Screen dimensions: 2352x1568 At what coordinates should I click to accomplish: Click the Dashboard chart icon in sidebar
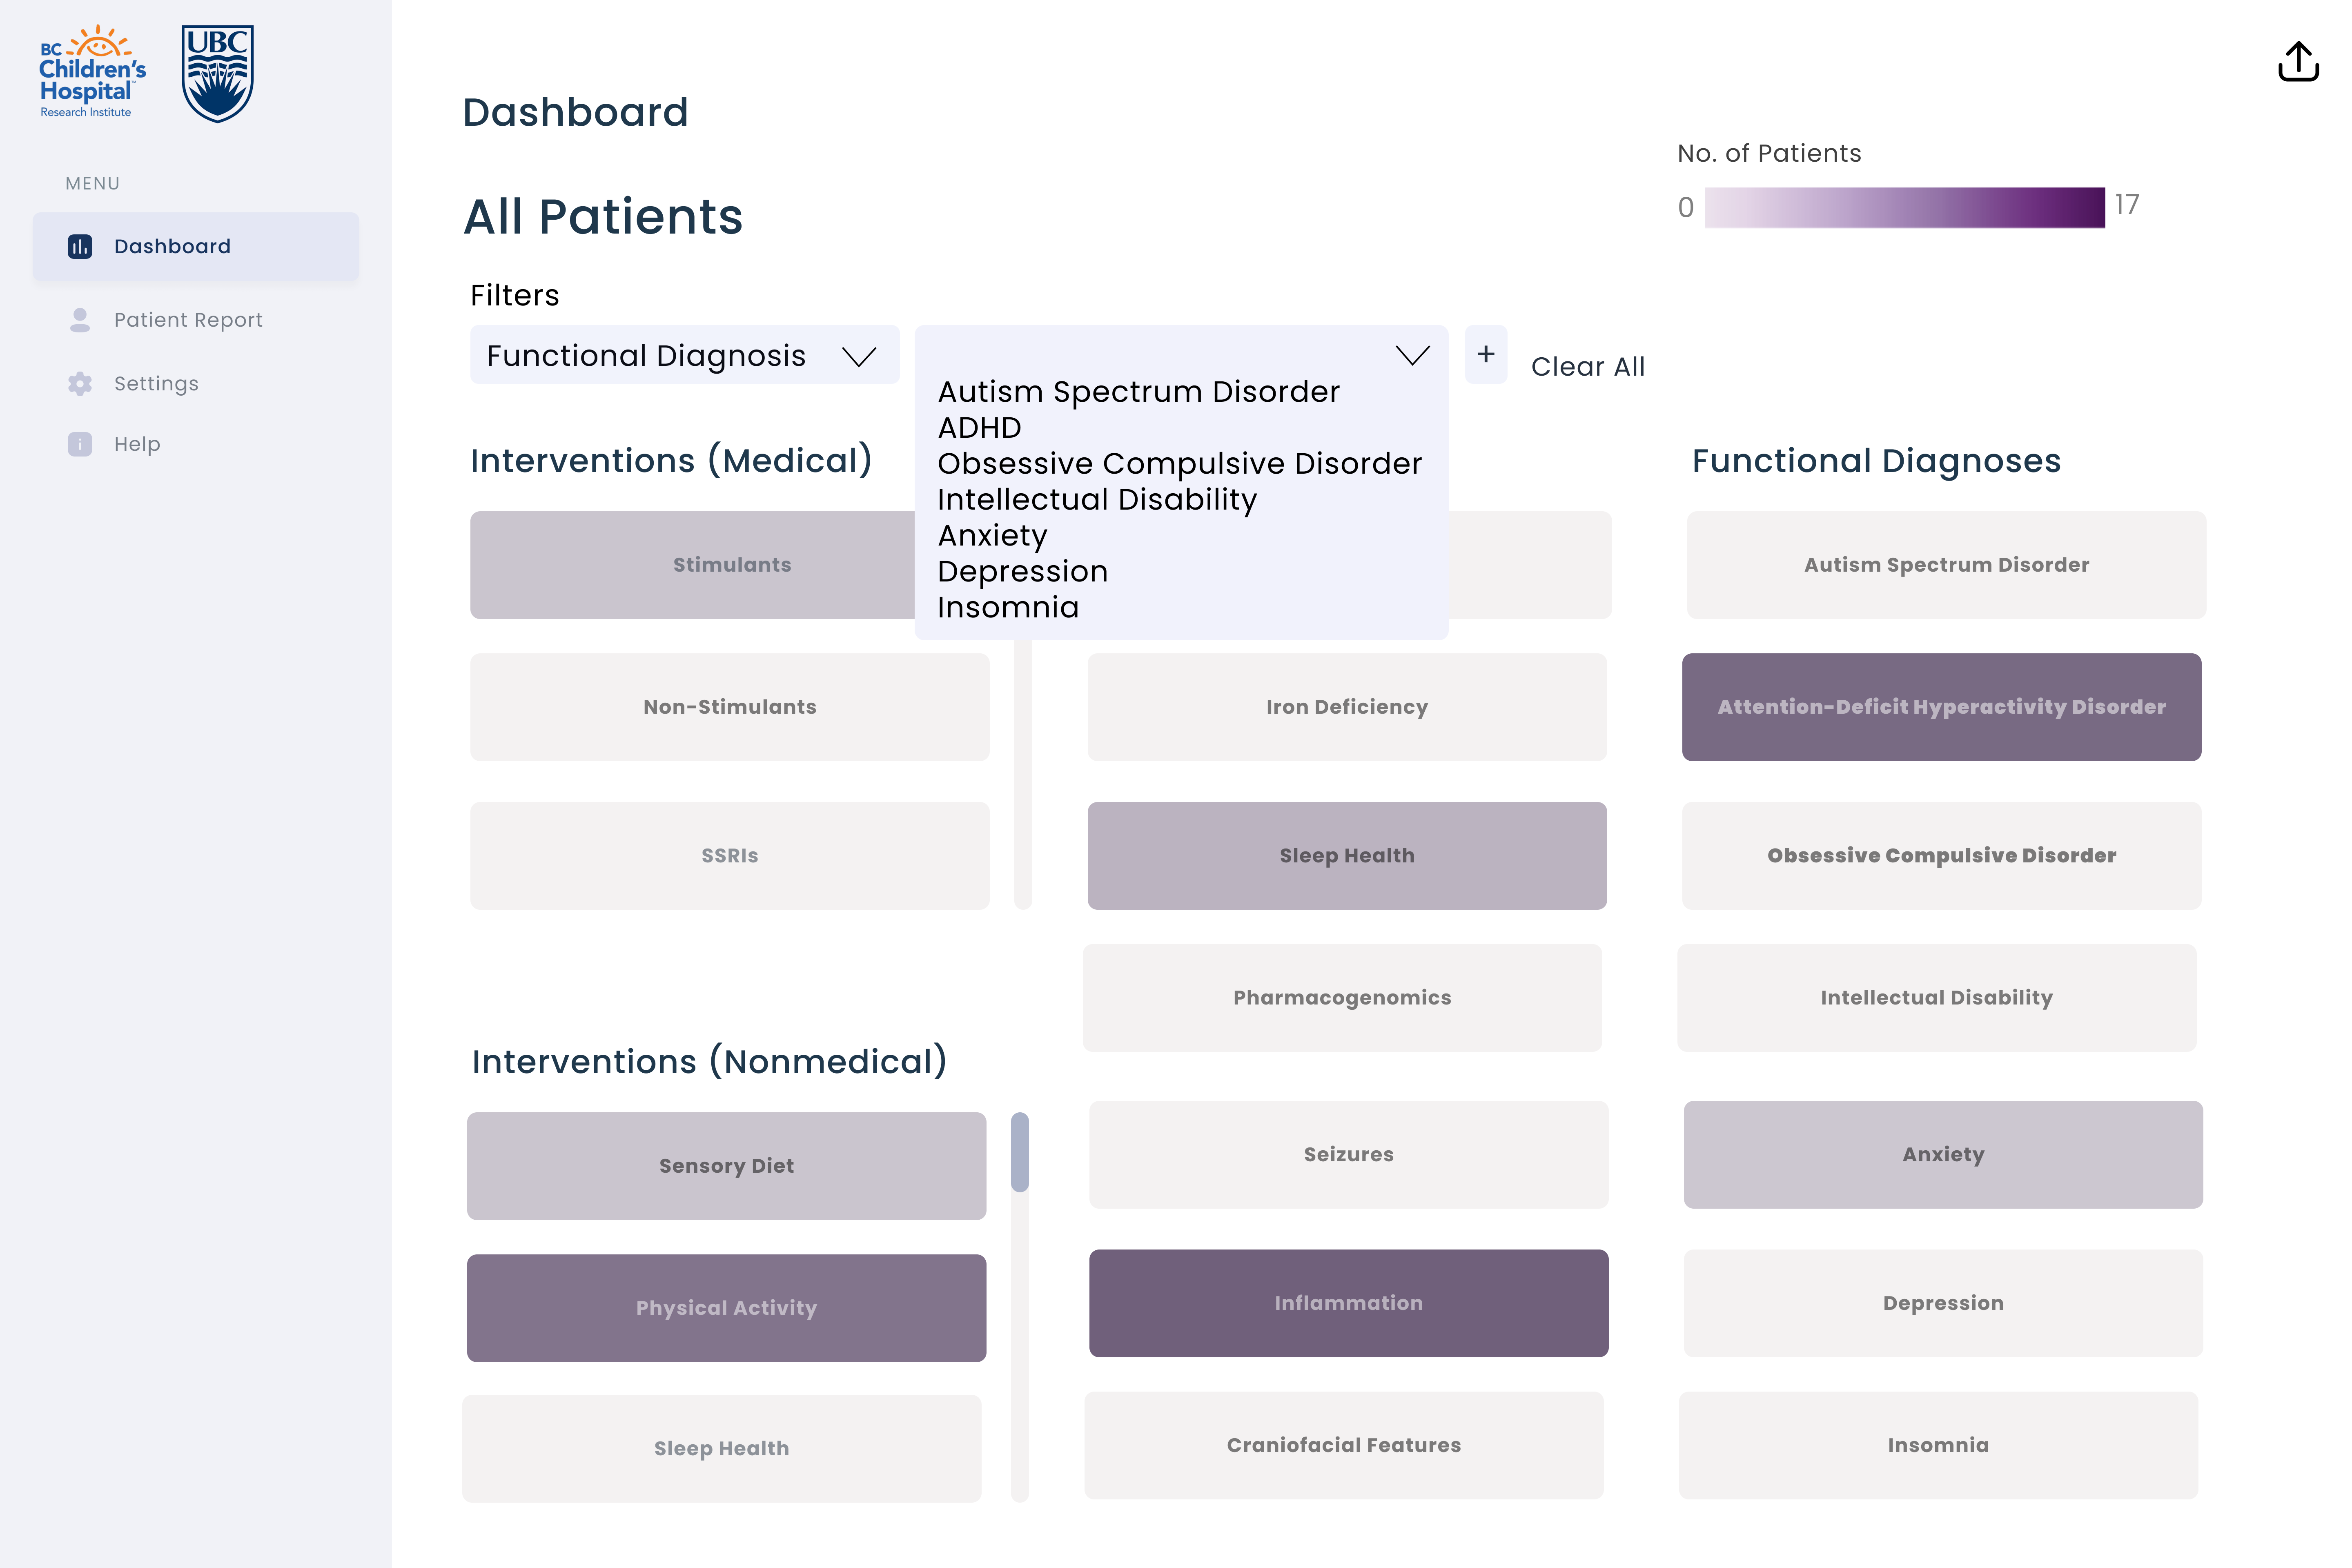[80, 246]
